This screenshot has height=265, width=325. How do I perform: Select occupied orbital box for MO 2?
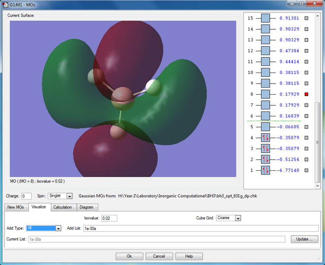click(x=265, y=159)
